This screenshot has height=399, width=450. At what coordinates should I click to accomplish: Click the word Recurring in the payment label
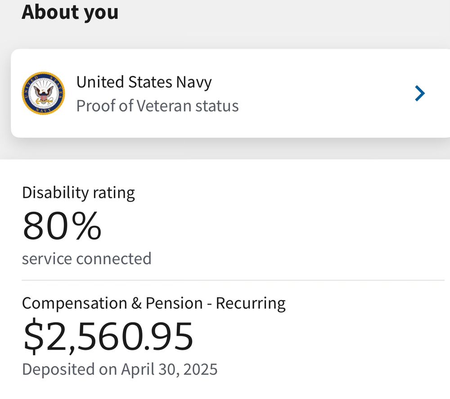click(251, 304)
